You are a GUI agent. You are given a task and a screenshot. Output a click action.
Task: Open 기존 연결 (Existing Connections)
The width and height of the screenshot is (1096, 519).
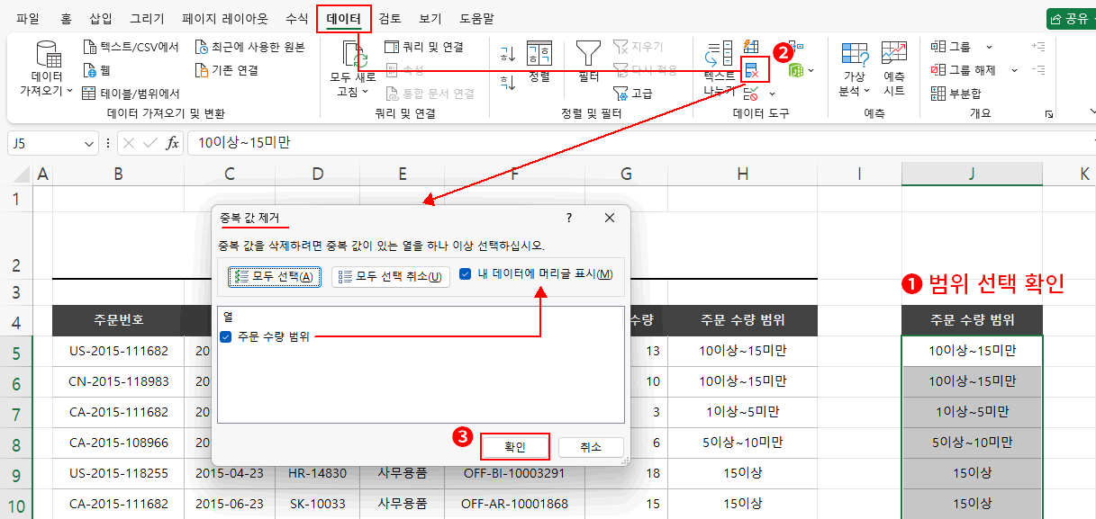pos(227,70)
